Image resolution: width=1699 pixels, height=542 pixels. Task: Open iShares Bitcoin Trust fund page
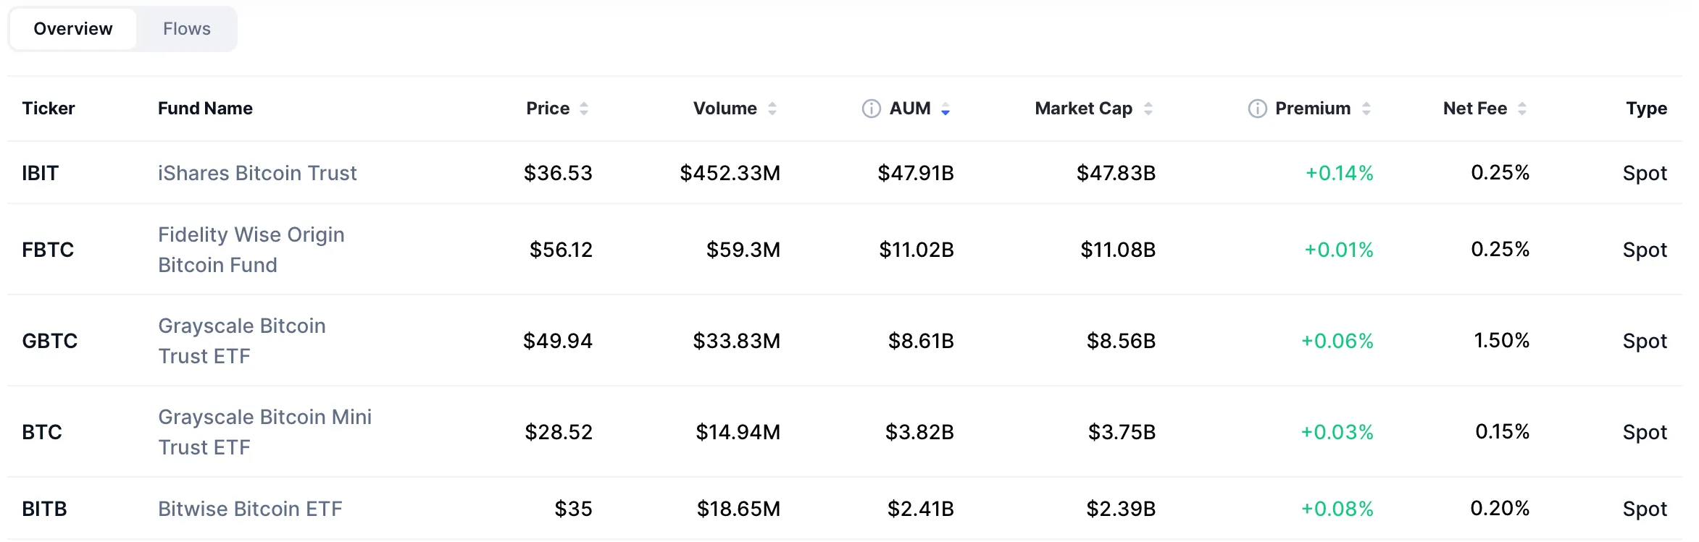(x=257, y=173)
